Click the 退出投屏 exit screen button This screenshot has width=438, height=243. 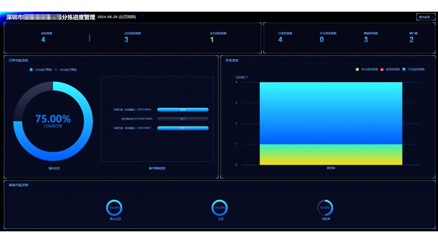425,17
